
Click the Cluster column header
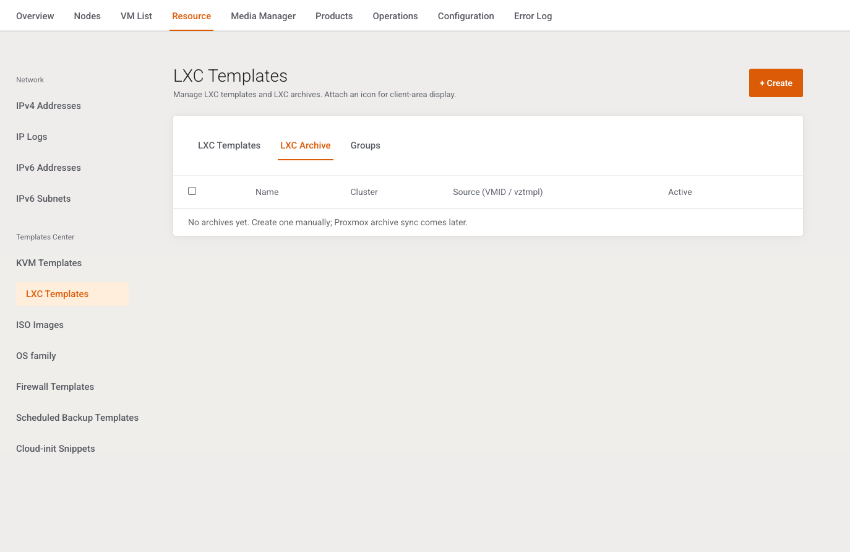tap(364, 192)
